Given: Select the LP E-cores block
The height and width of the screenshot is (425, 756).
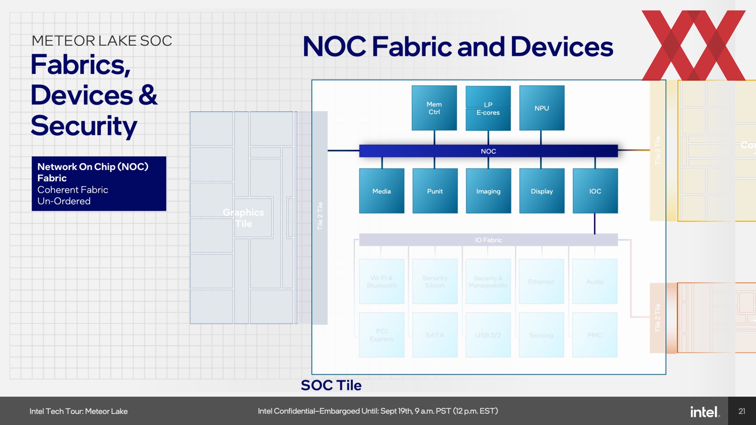Looking at the screenshot, I should (488, 108).
